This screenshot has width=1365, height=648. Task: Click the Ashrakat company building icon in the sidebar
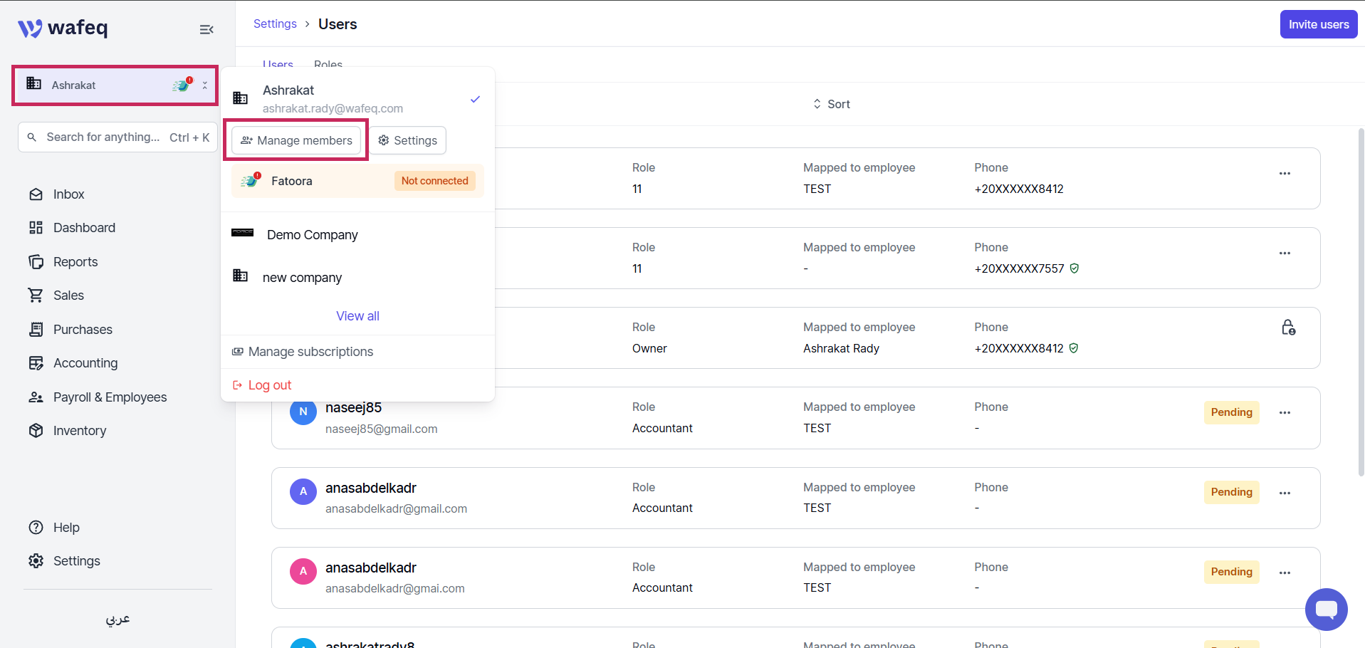(33, 83)
